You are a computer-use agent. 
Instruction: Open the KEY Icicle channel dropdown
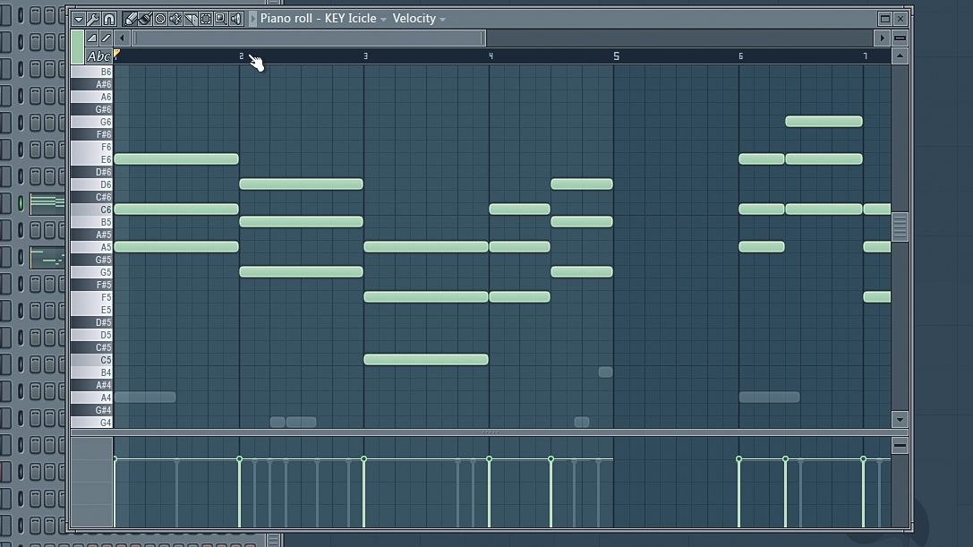point(383,18)
